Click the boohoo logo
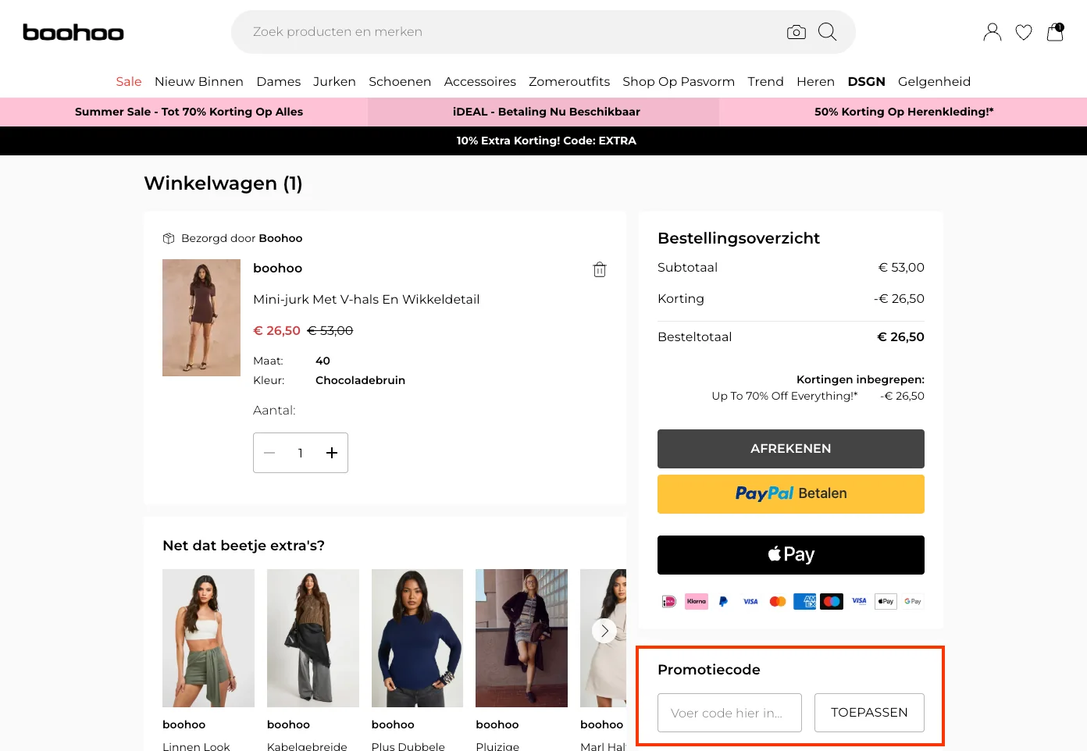This screenshot has height=751, width=1087. (73, 32)
